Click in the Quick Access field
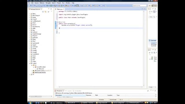The width and height of the screenshot is (185, 104). (139, 5)
